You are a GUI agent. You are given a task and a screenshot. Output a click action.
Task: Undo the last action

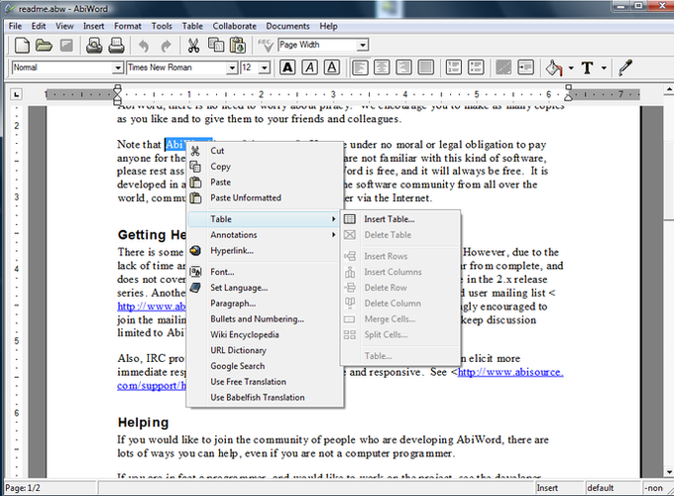coord(144,46)
